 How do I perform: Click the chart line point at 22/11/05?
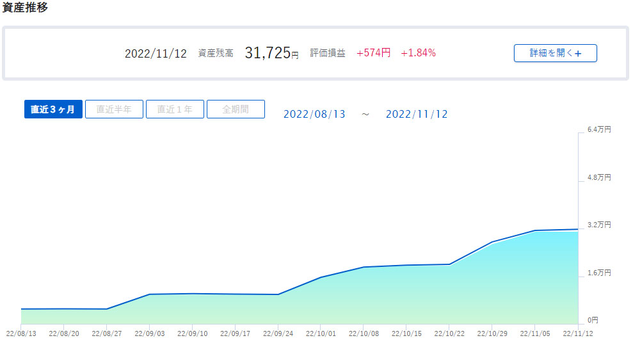[x=535, y=230]
